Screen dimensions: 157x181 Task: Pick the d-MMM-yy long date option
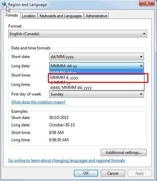point(97,83)
